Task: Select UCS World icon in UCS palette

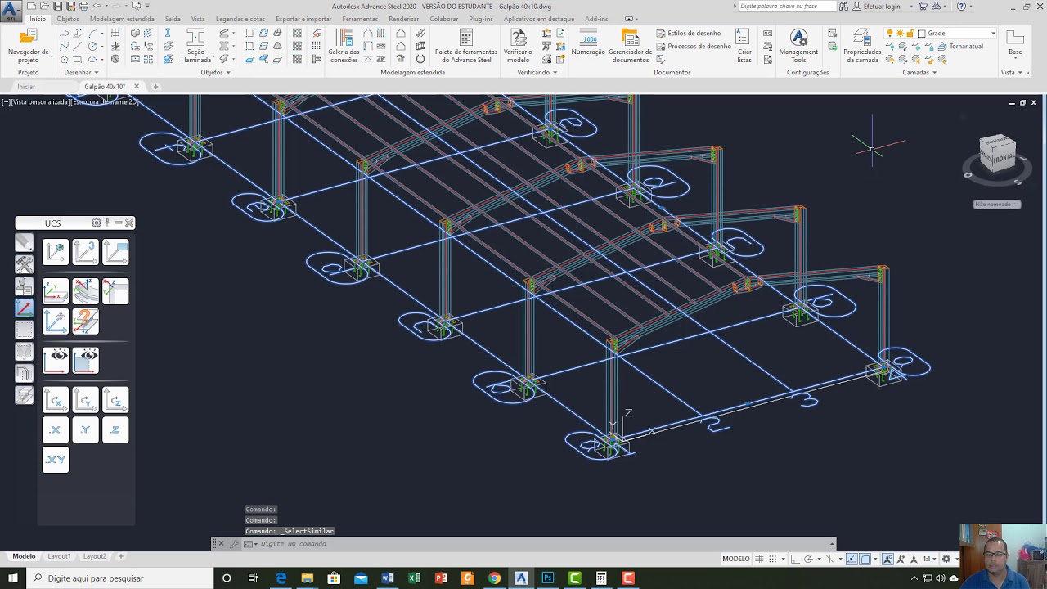Action: (56, 253)
